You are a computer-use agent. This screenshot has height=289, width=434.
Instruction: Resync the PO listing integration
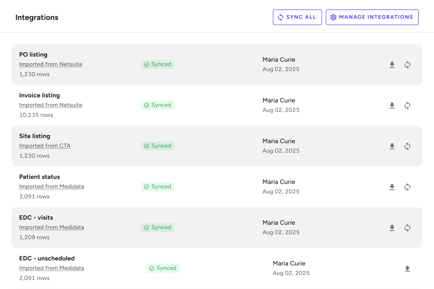(x=407, y=65)
